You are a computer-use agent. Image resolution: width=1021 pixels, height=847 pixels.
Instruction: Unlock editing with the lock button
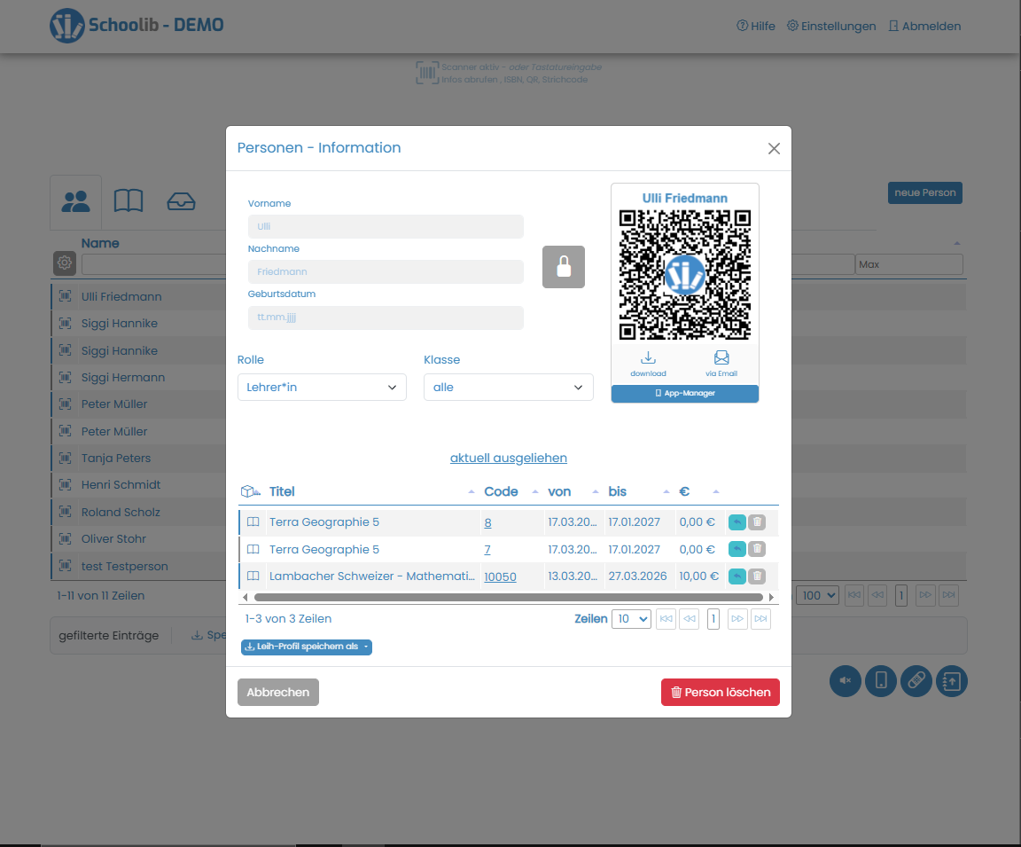pos(564,266)
